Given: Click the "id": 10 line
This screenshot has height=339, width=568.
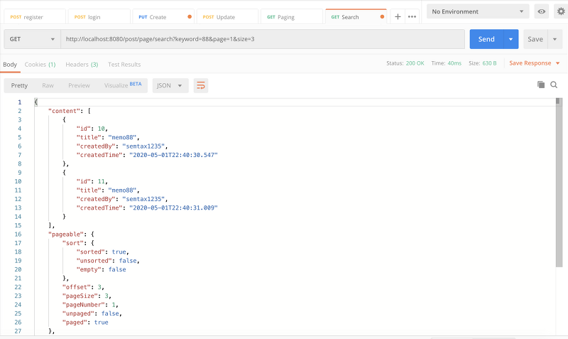Looking at the screenshot, I should tap(92, 129).
